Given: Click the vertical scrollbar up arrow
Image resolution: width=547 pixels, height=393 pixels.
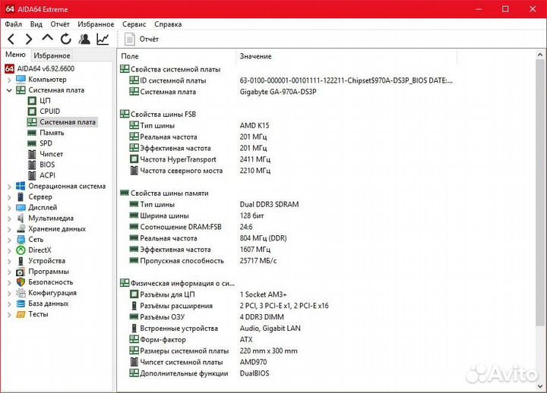Looking at the screenshot, I should 539,55.
